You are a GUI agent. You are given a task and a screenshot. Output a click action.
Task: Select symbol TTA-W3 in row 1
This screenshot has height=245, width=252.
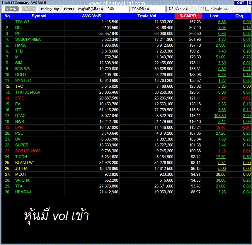[x=22, y=22]
